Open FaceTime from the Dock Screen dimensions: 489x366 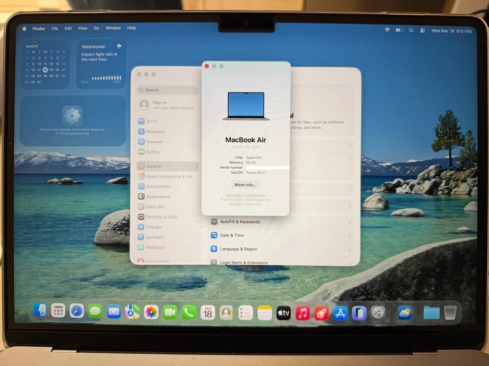click(170, 312)
